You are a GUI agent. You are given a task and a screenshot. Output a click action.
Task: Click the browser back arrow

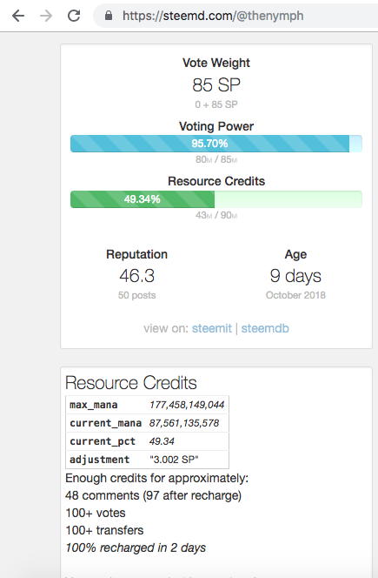(x=18, y=16)
